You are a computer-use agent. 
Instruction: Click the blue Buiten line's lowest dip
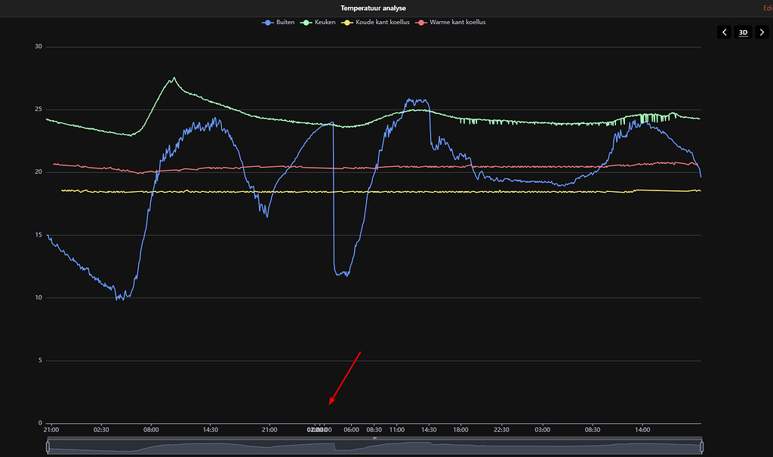coord(119,299)
